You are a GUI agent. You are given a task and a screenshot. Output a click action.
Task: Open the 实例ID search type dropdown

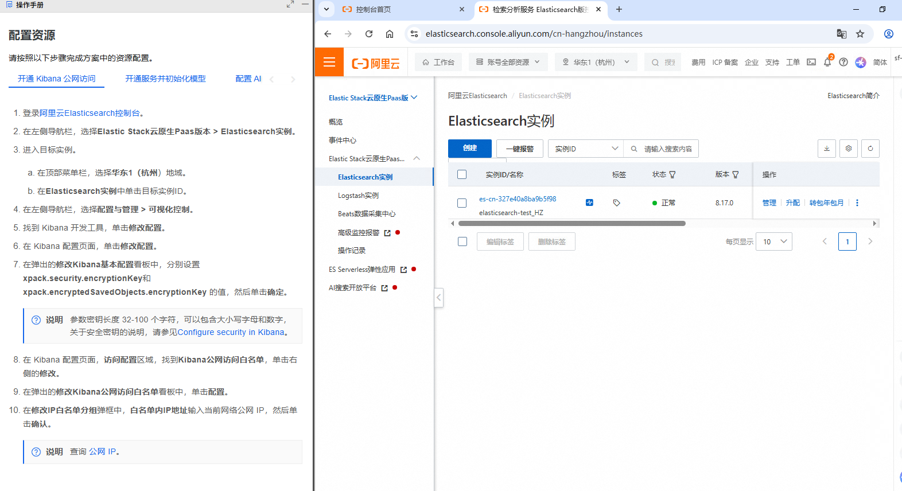586,149
